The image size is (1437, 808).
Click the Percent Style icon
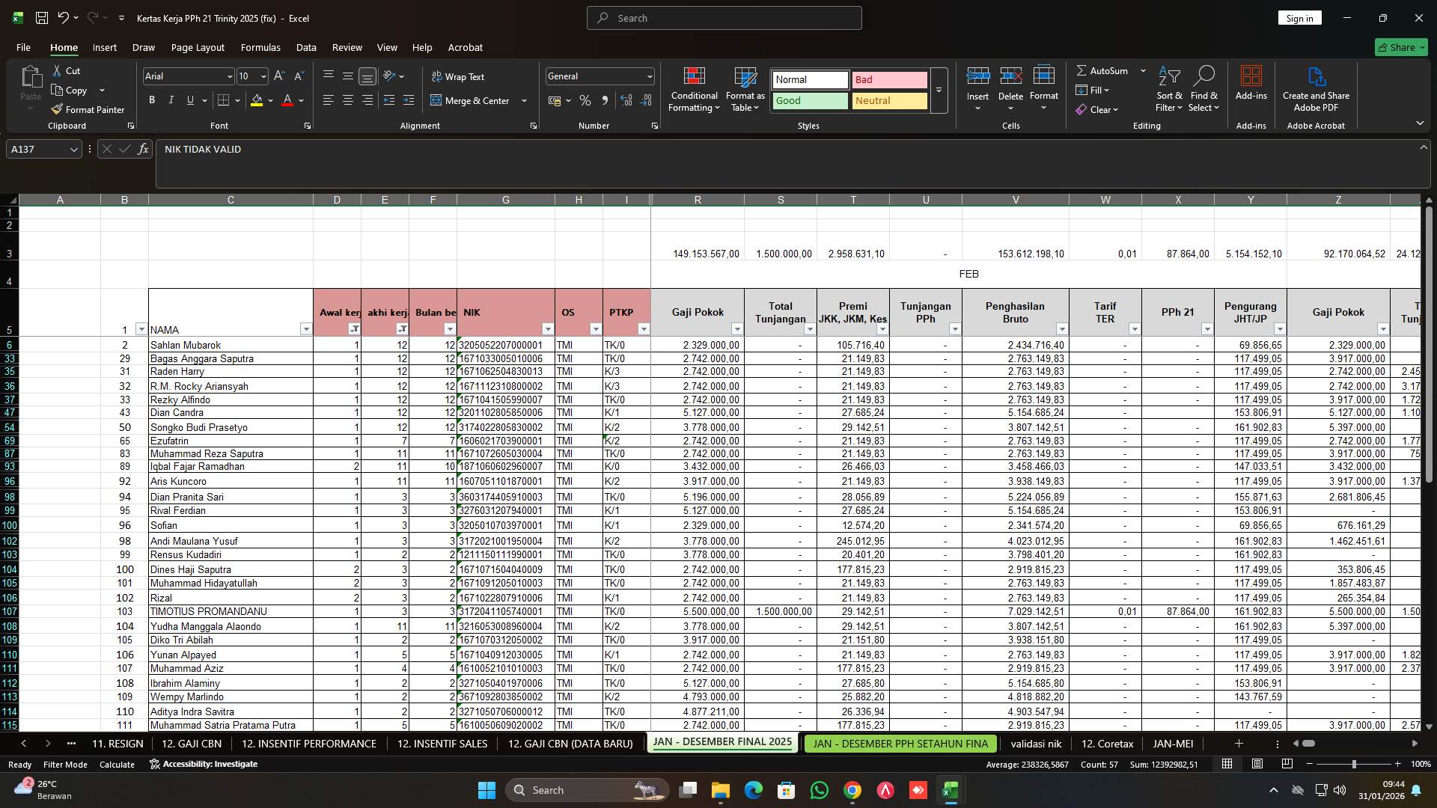tap(585, 100)
